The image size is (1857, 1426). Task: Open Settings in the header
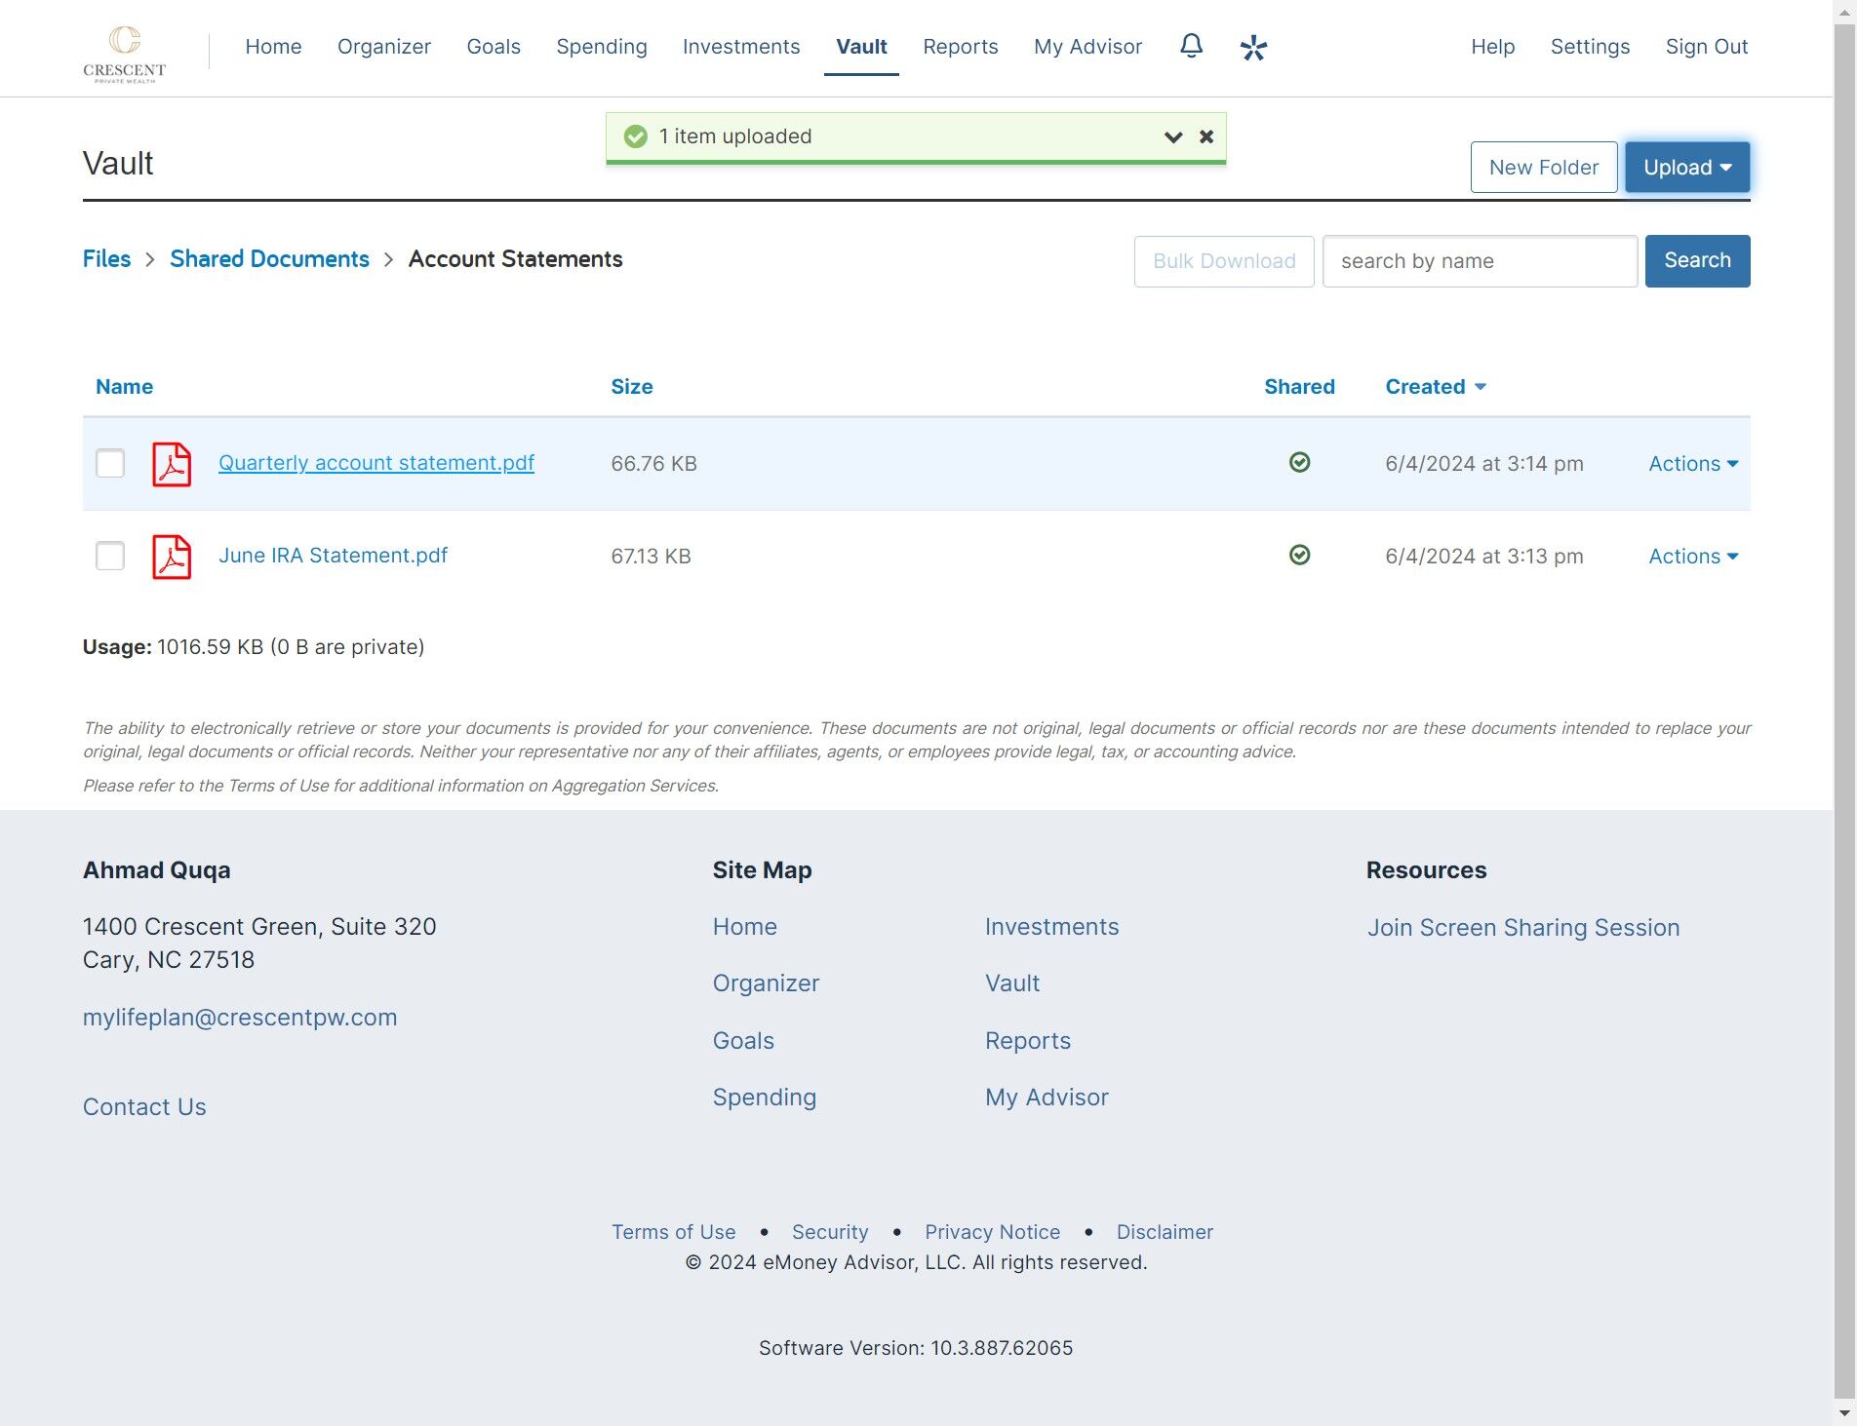[x=1590, y=47]
